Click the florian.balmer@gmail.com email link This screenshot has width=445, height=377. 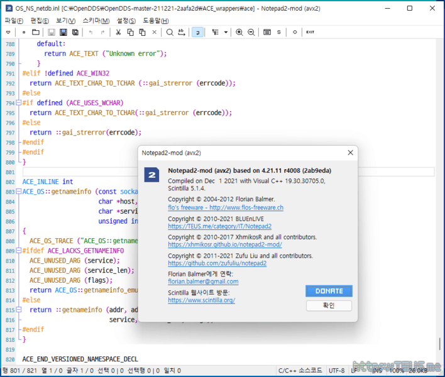coord(203,281)
